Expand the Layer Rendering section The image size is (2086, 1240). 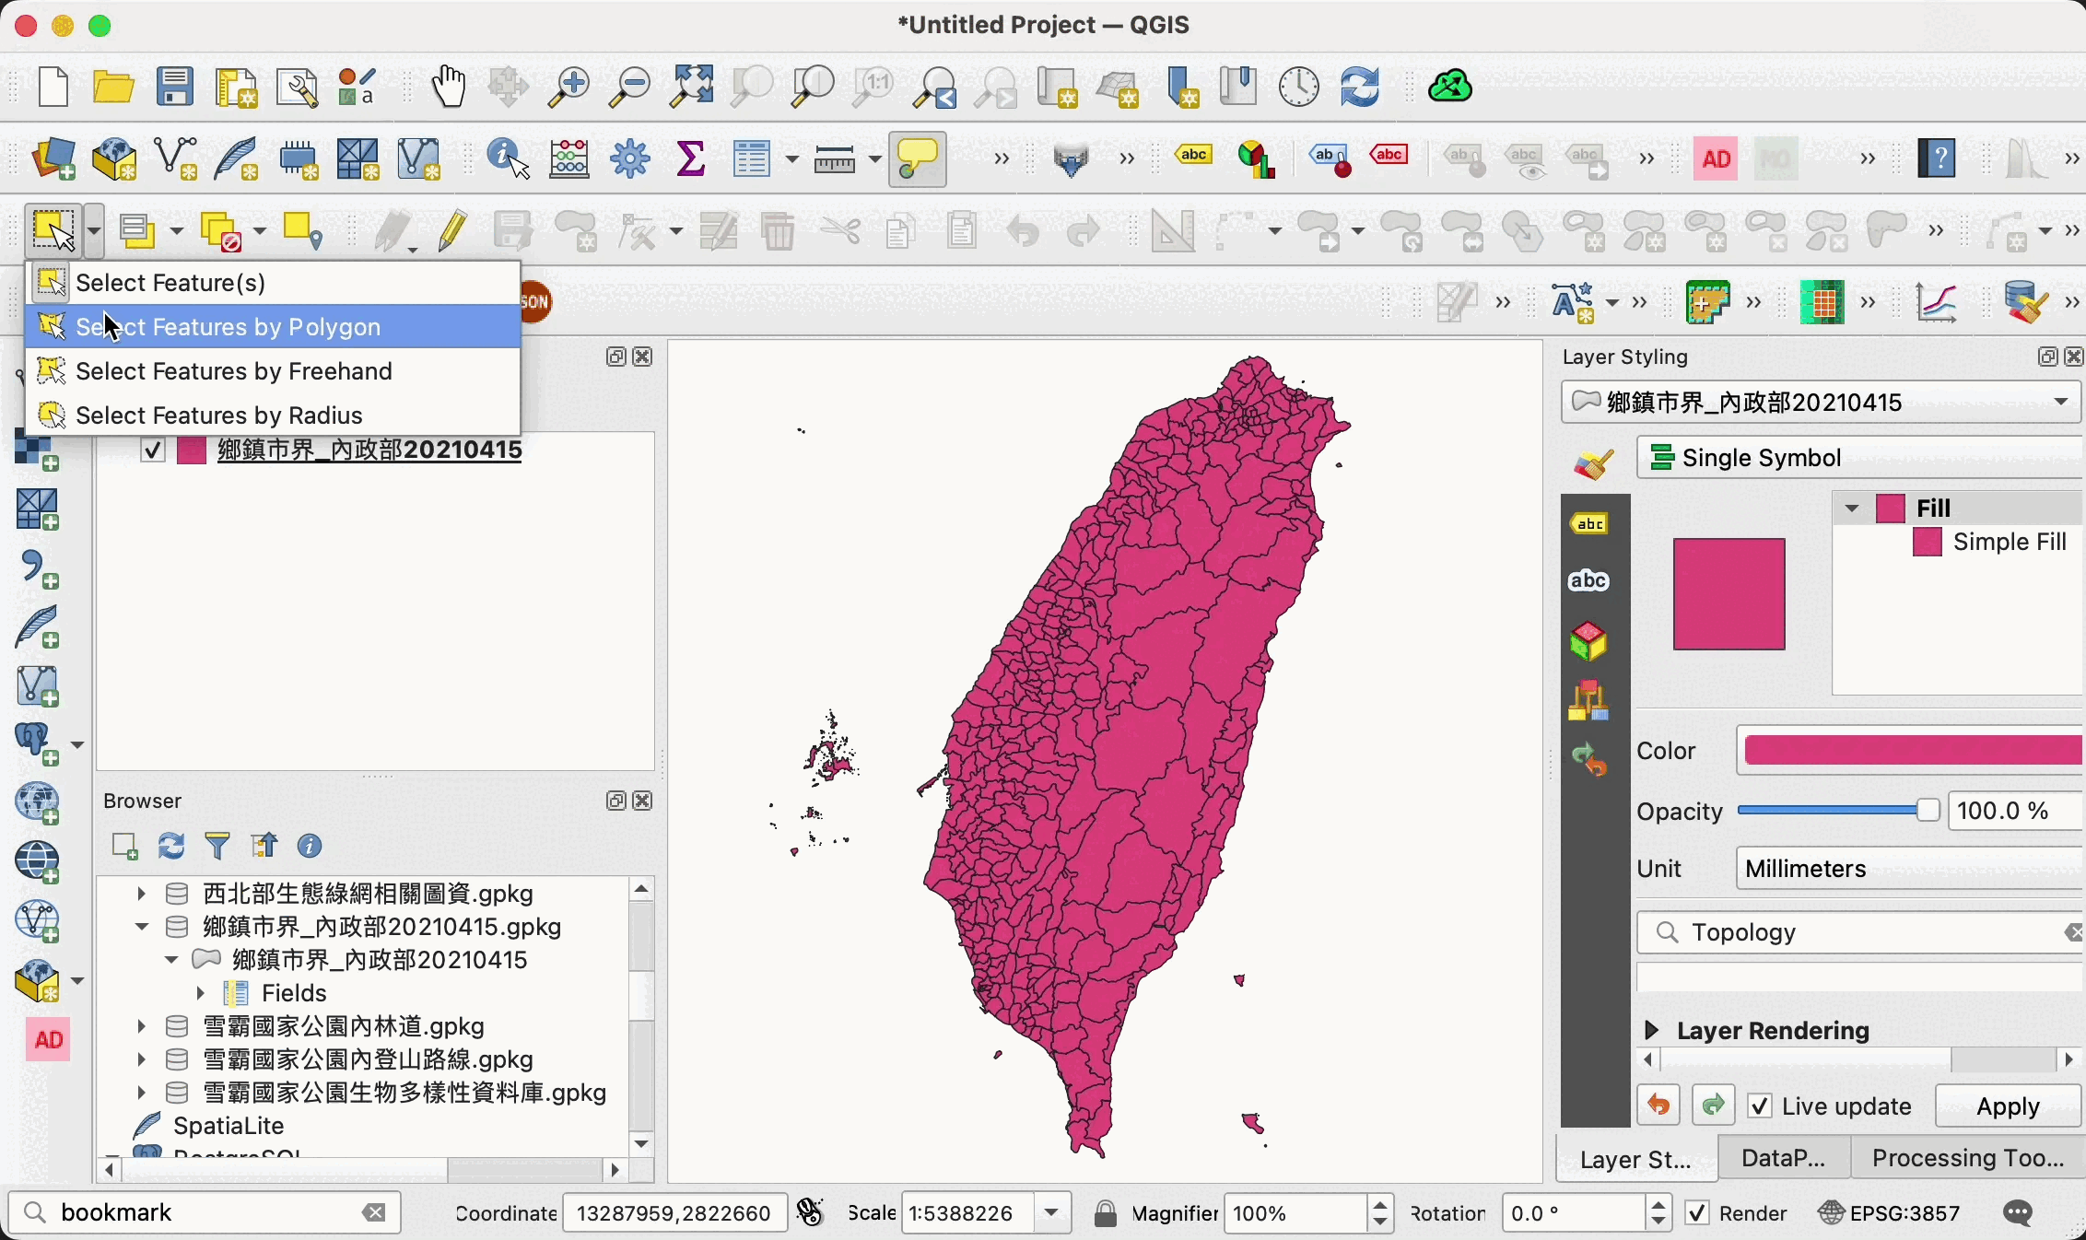tap(1652, 1030)
